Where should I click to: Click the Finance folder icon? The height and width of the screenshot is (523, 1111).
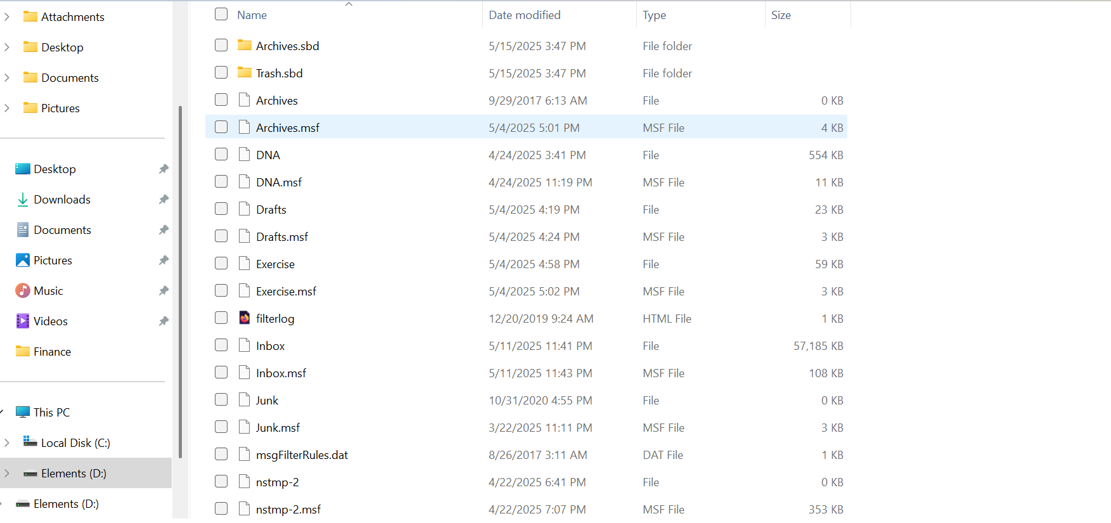pos(23,351)
